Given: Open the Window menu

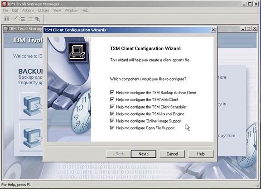Looking at the screenshot, I should (x=71, y=10).
